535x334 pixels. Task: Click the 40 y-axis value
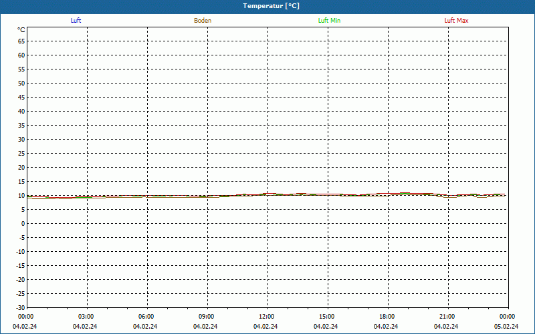point(21,112)
